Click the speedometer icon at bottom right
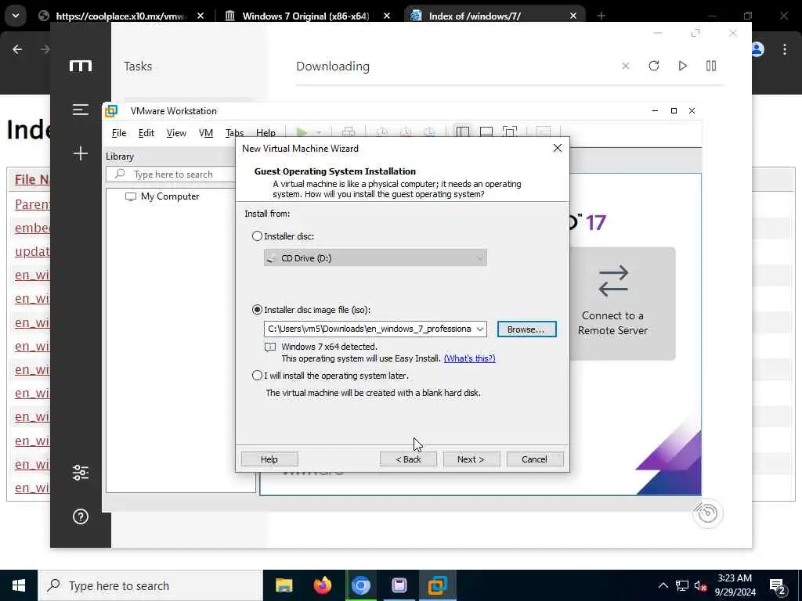802x601 pixels. [708, 513]
